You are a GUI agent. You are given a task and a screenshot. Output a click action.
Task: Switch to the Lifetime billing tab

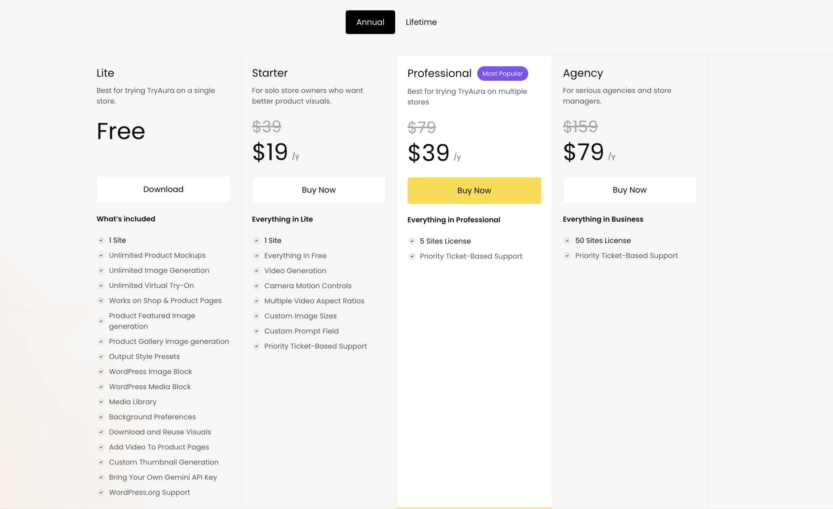421,22
